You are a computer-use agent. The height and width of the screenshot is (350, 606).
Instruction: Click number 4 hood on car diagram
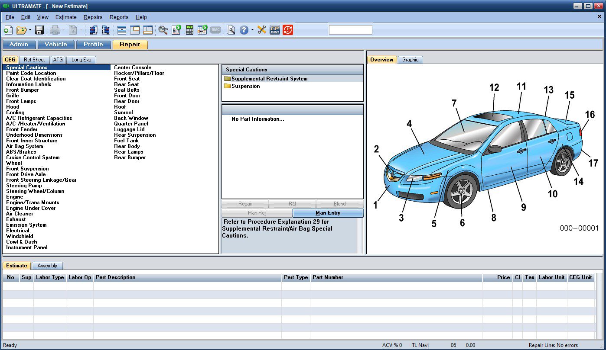(409, 124)
